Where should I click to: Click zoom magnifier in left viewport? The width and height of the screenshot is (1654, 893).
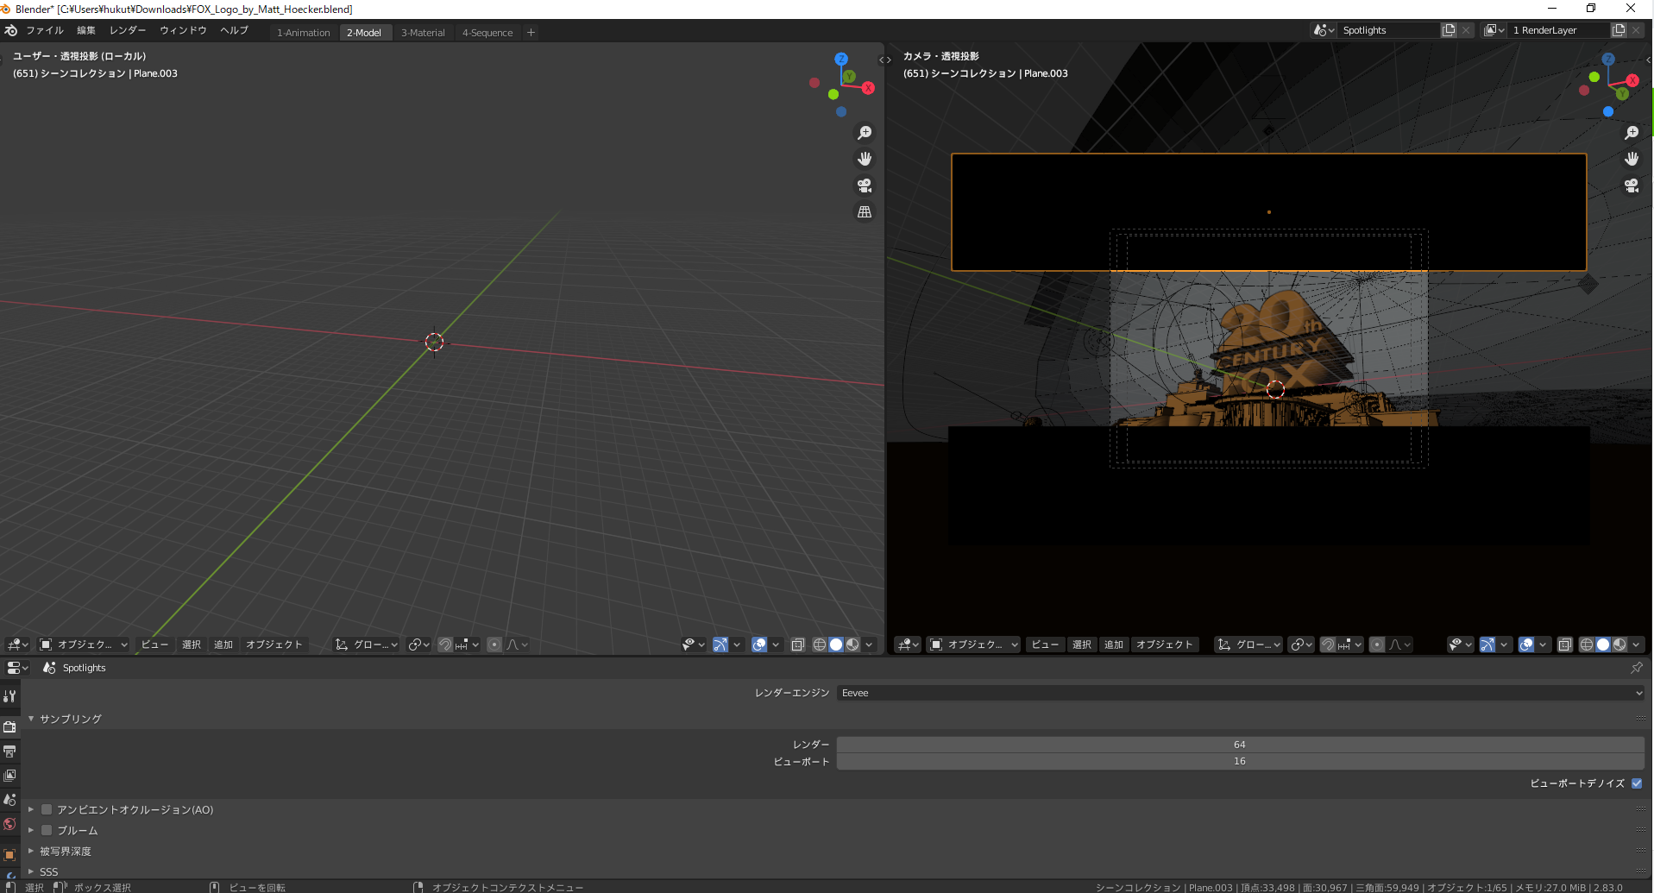864,133
